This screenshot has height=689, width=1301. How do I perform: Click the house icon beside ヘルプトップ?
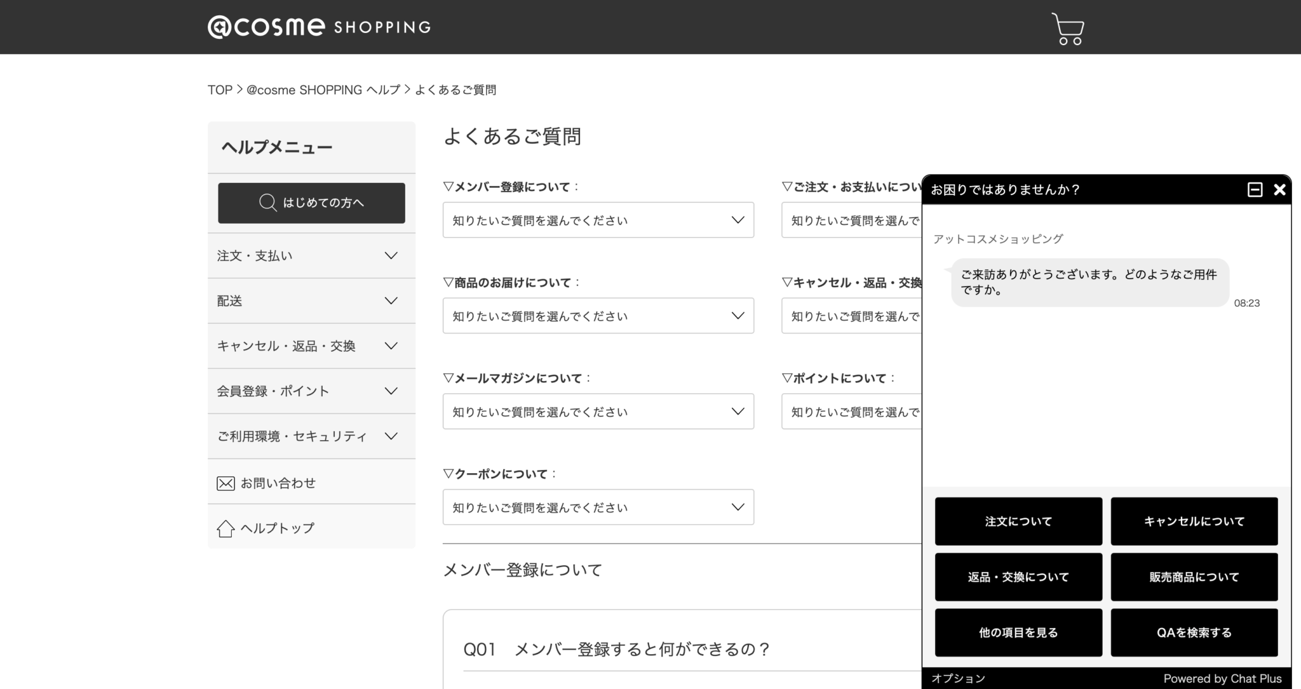tap(226, 528)
